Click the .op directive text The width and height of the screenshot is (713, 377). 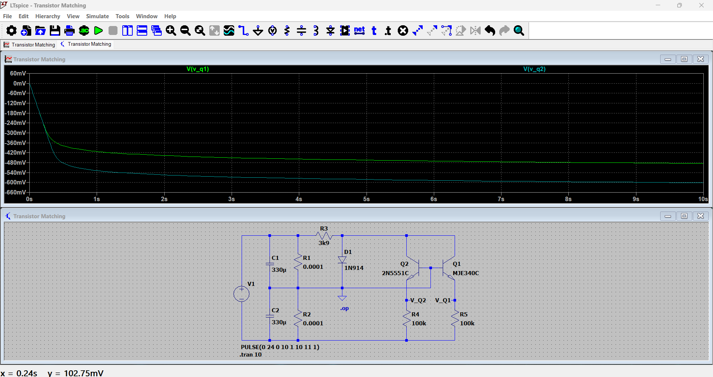(x=345, y=309)
